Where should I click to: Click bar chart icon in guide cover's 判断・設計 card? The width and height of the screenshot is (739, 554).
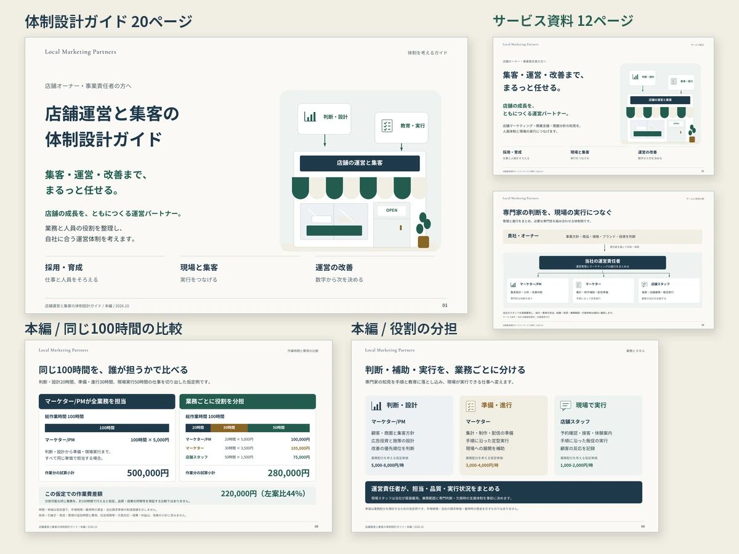coord(310,116)
